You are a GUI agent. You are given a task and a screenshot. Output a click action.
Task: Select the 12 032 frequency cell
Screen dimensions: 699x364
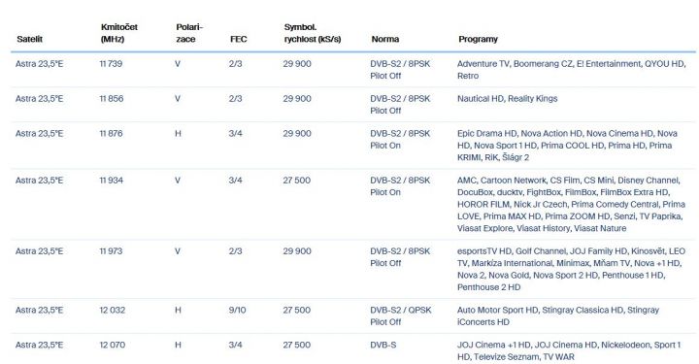113,310
